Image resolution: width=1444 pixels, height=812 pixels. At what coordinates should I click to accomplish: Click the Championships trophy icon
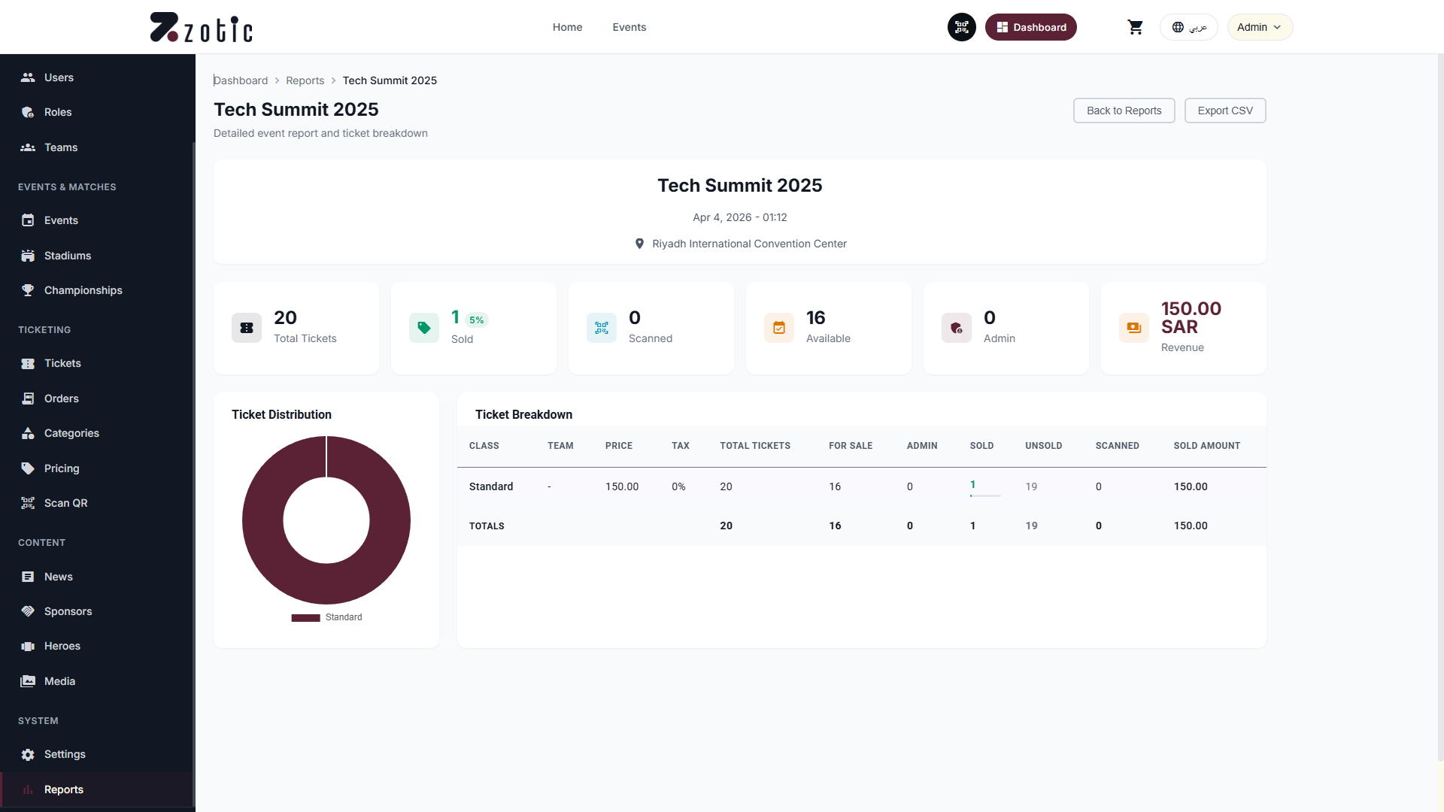(28, 290)
